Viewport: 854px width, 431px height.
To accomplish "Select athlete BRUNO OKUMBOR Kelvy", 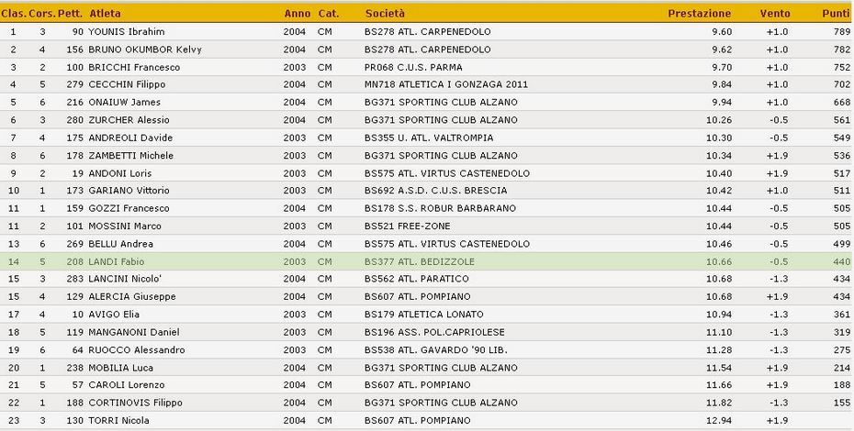I will point(145,50).
